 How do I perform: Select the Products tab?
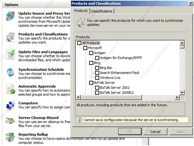(81, 11)
